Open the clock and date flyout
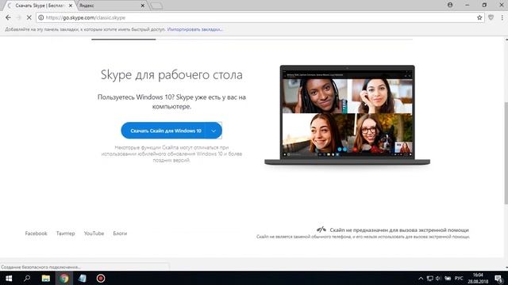 click(x=478, y=278)
